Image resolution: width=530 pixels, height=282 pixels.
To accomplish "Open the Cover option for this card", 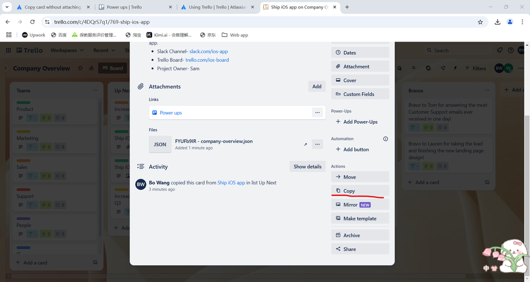I will pyautogui.click(x=360, y=80).
